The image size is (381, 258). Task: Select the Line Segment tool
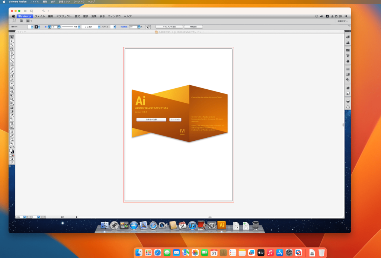click(12, 61)
